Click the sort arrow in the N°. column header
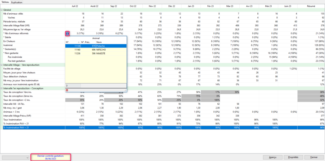The image size is (325, 161). tap(79, 42)
